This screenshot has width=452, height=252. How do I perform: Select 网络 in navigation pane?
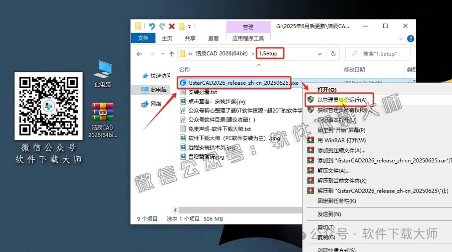pos(151,104)
